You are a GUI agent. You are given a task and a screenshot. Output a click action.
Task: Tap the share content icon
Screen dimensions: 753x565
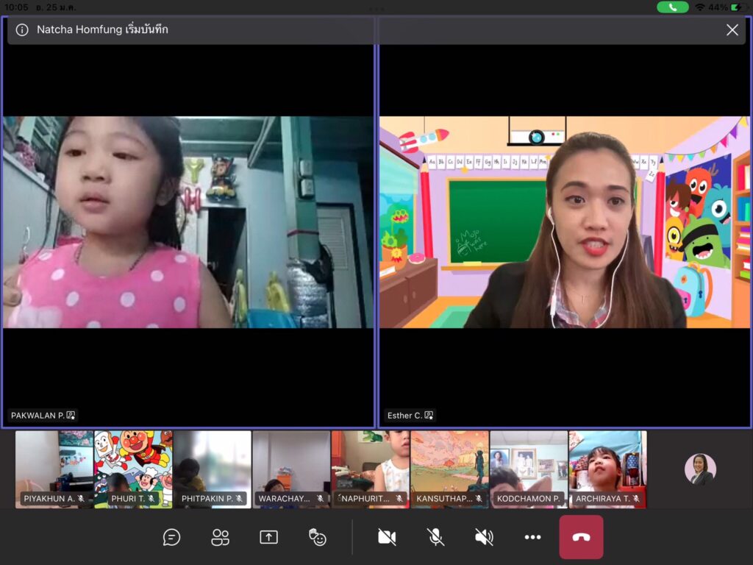pos(268,537)
